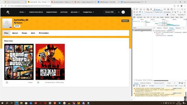Filter requests by Fetch/XHR

coord(139,17)
